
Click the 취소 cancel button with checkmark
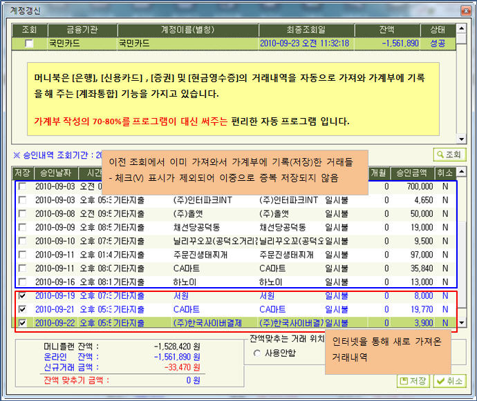pos(449,381)
